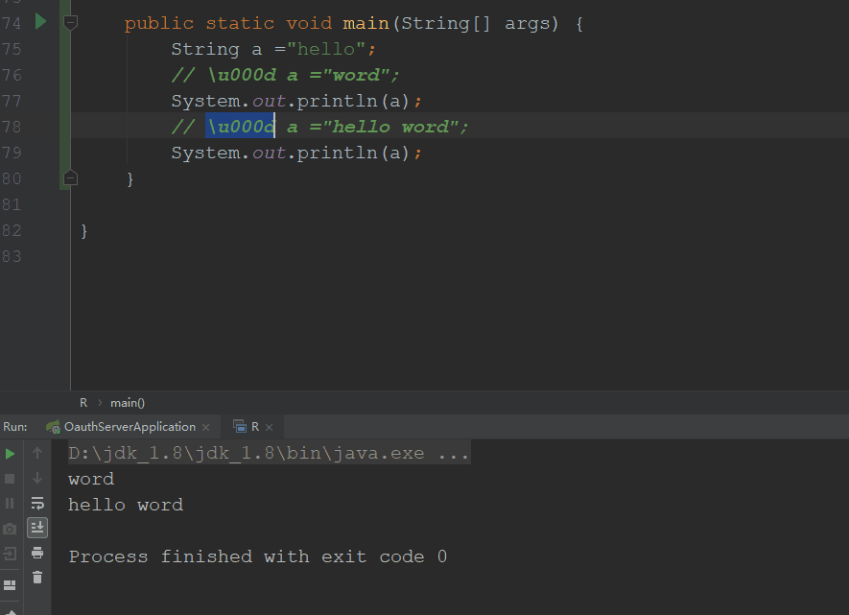849x615 pixels.
Task: Click the Exit icon in Run sidebar
Action: coord(11,554)
